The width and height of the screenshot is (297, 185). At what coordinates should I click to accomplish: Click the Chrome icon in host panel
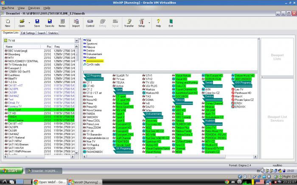tap(227, 182)
